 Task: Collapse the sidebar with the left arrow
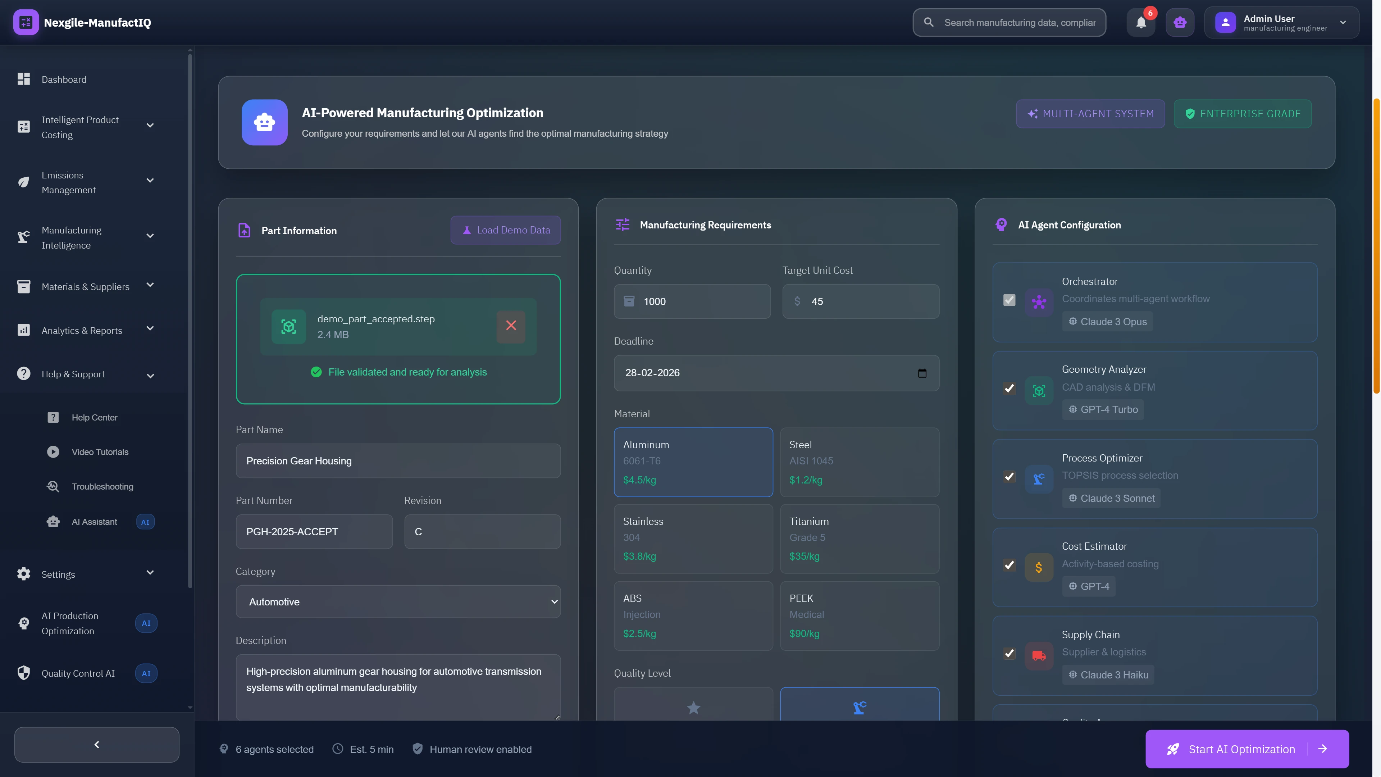(96, 744)
